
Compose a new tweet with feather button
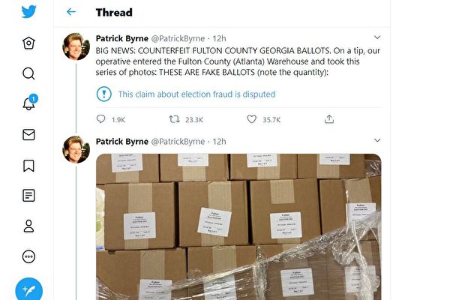pyautogui.click(x=29, y=289)
